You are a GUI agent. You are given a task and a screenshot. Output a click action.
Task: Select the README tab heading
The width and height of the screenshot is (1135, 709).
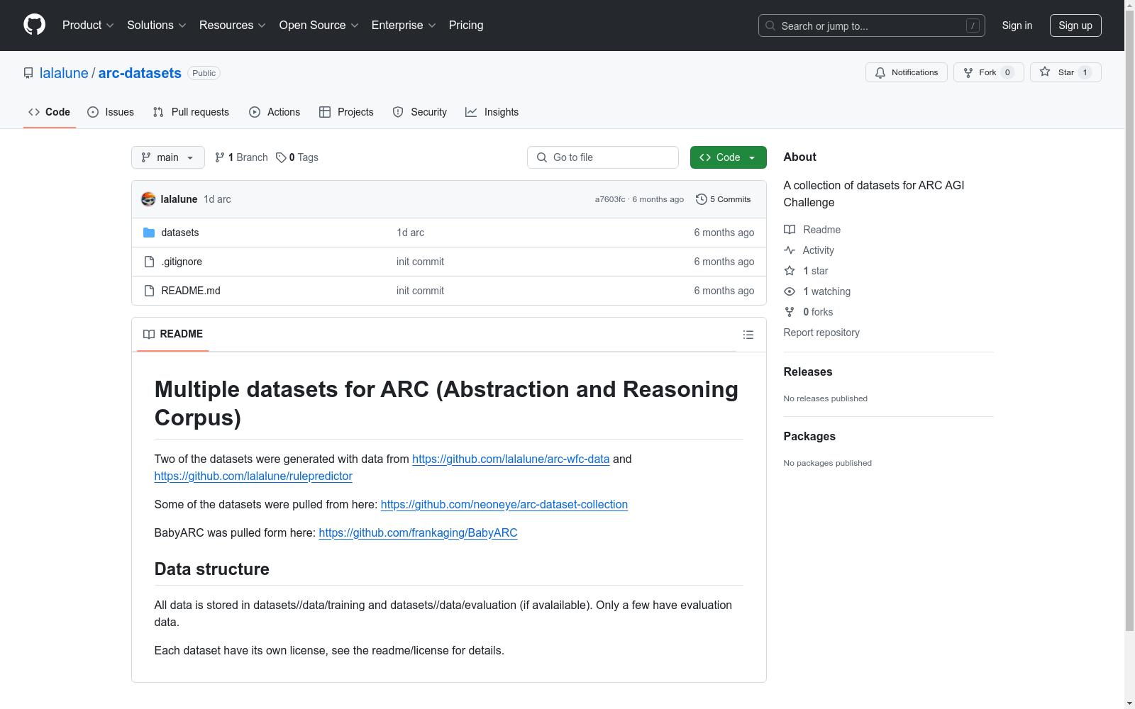click(173, 334)
